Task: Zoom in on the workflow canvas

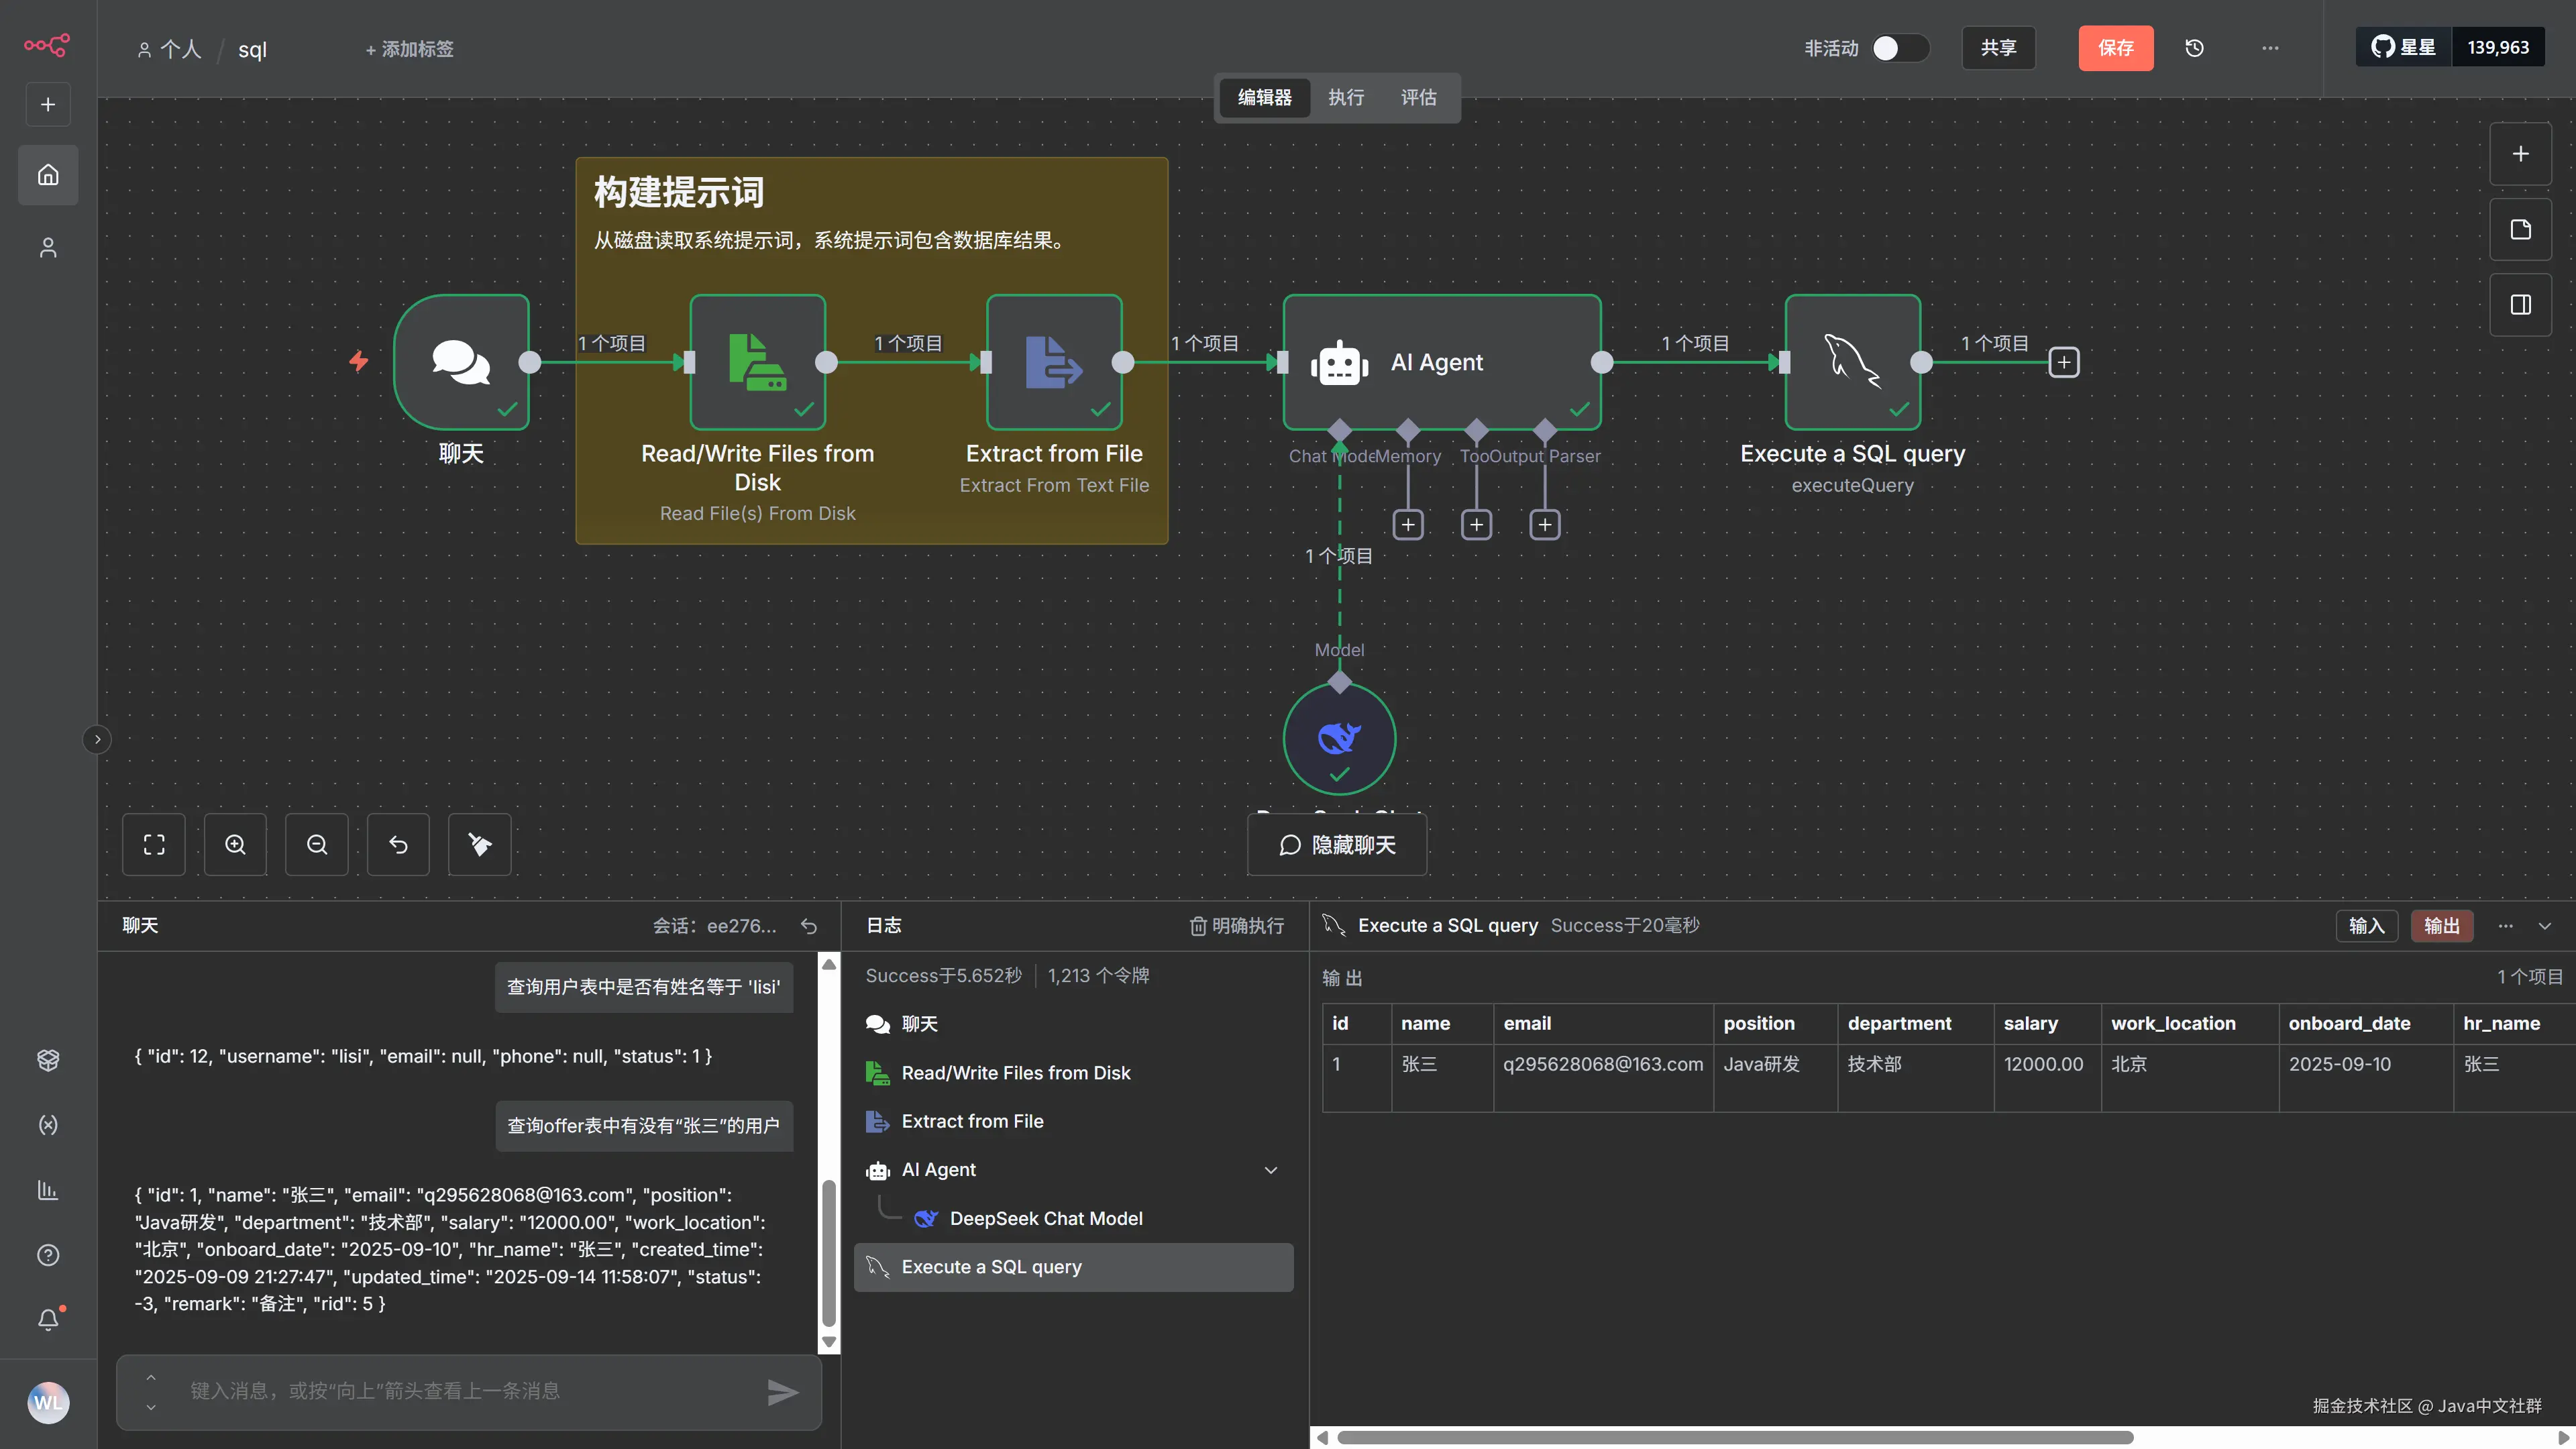Action: click(x=235, y=845)
